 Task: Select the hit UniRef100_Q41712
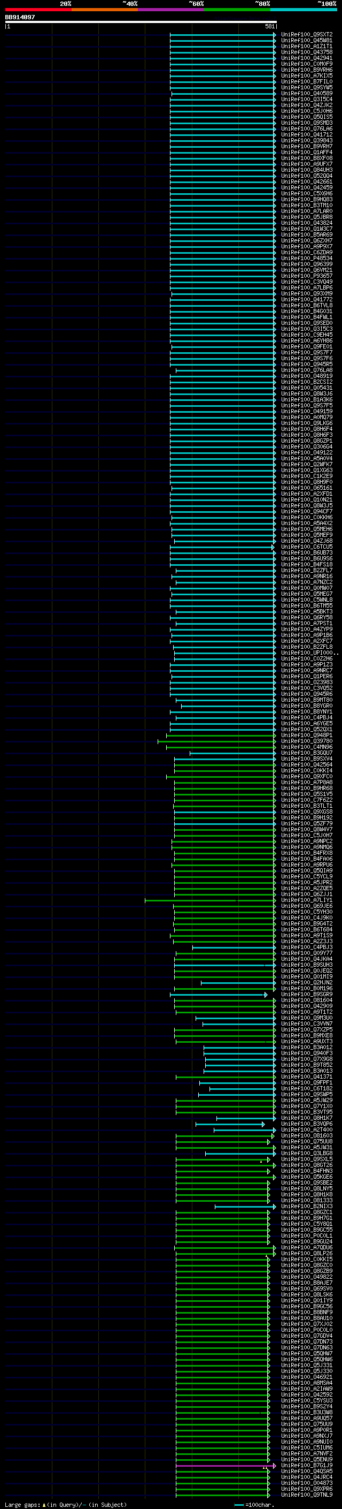pyautogui.click(x=306, y=134)
